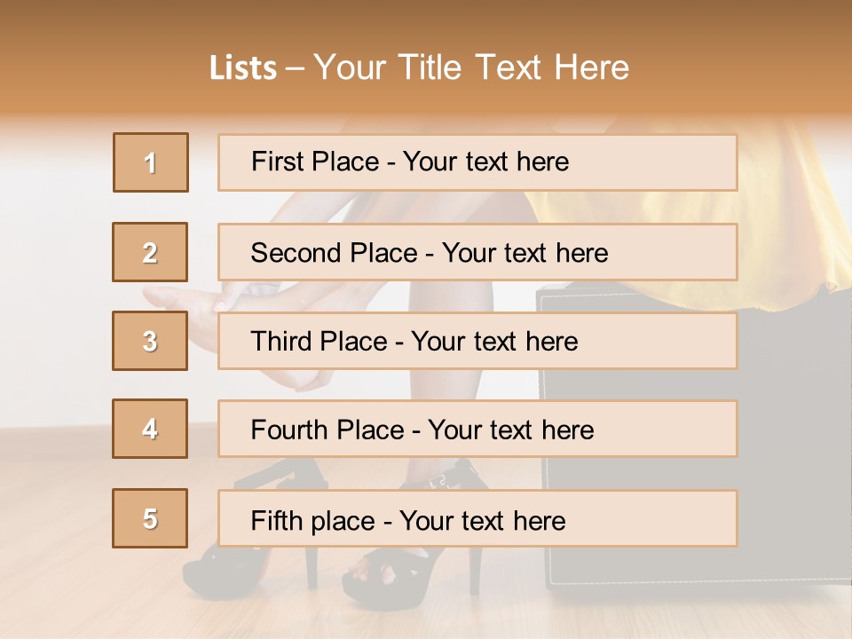The width and height of the screenshot is (852, 639).
Task: Click the number 3 box
Action: 150,341
